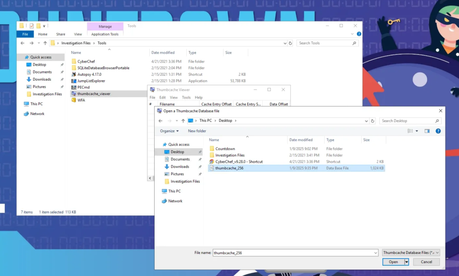
Task: Open address path dropdown in Open dialog
Action: (x=366, y=121)
